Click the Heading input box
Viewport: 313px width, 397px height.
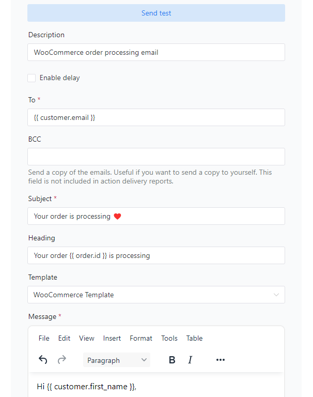point(156,255)
